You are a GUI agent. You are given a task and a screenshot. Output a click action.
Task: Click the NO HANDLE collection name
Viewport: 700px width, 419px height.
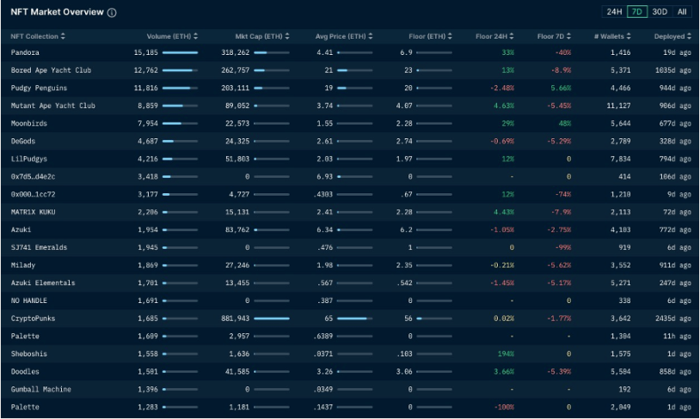(x=29, y=301)
